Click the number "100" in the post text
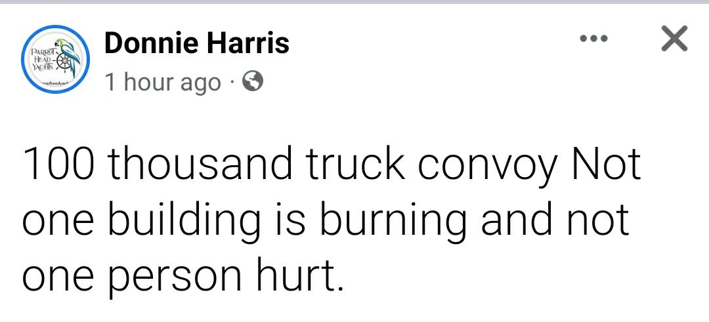709x322 pixels. point(60,163)
